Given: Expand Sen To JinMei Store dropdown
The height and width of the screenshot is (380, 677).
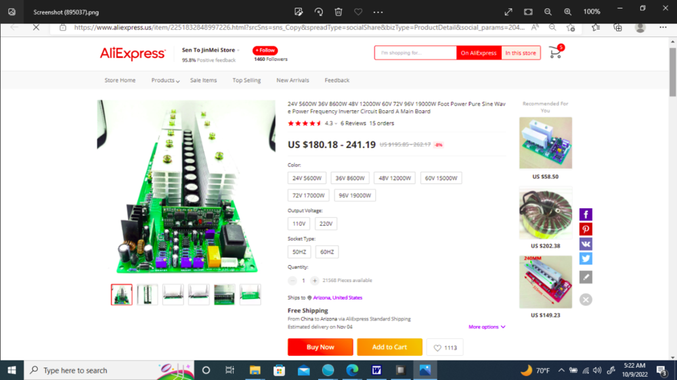Looking at the screenshot, I should pyautogui.click(x=238, y=51).
